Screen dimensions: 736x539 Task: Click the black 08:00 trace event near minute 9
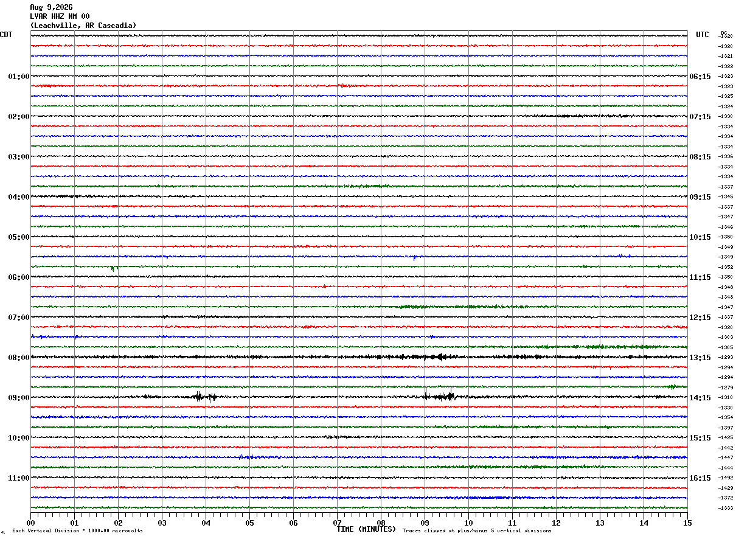[439, 356]
